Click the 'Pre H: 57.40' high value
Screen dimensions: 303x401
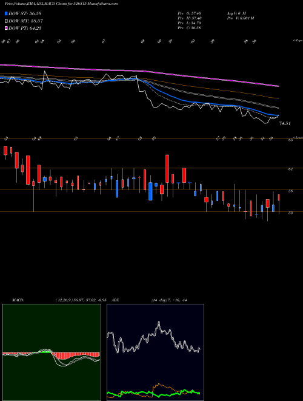(x=190, y=18)
